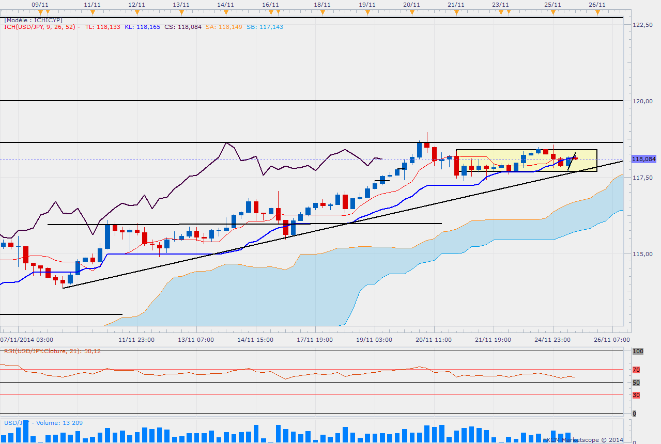Click the red 70 level on the RSI scale
The width and height of the screenshot is (661, 444).
636,370
